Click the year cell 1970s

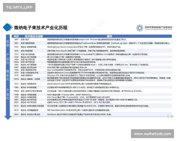point(16,79)
